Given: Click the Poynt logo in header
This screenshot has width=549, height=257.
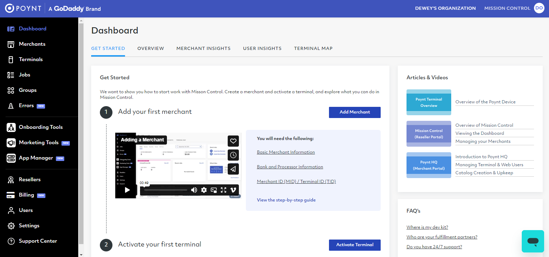Looking at the screenshot, I should point(23,8).
